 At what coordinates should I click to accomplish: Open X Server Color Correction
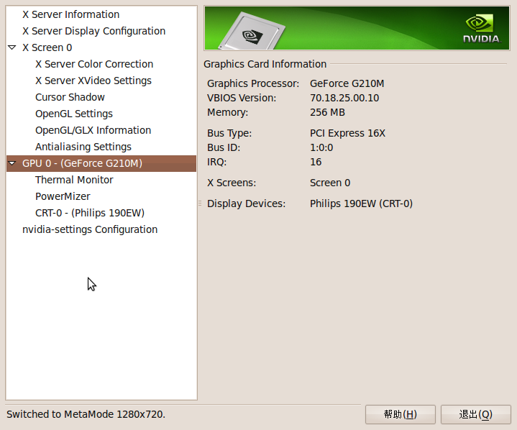(94, 64)
